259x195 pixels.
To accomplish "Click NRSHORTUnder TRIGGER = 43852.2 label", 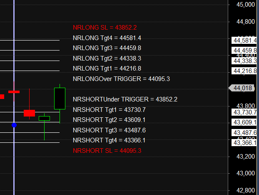I will [125, 99].
